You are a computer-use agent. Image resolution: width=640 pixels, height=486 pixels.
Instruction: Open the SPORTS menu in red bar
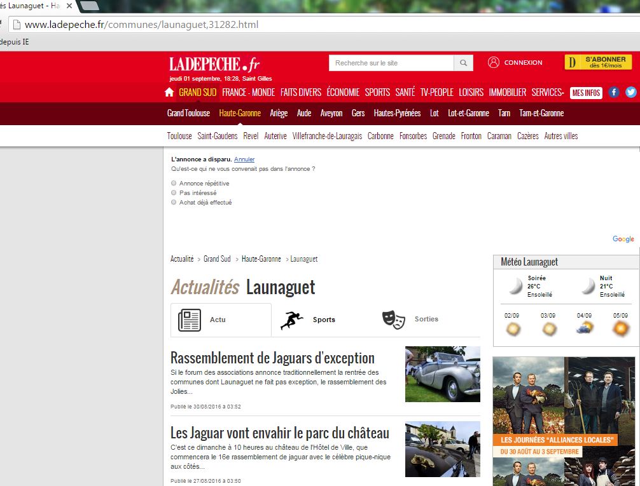point(377,93)
